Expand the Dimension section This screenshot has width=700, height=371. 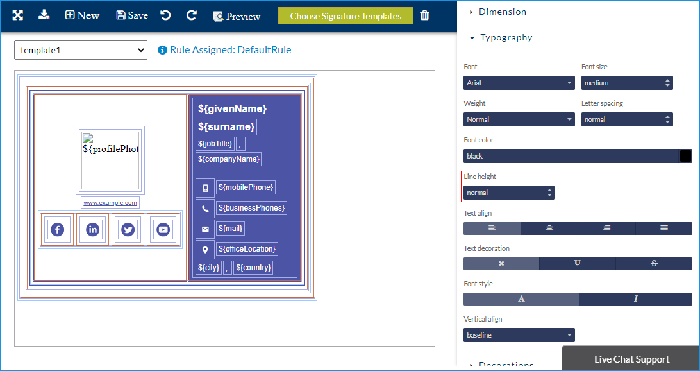[502, 12]
